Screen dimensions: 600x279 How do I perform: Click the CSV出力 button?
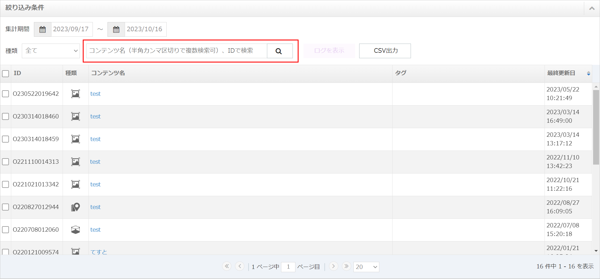(385, 51)
